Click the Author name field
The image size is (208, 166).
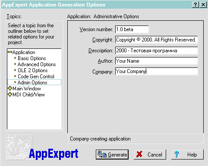click(x=157, y=61)
